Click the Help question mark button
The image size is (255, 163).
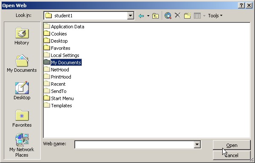(241, 5)
